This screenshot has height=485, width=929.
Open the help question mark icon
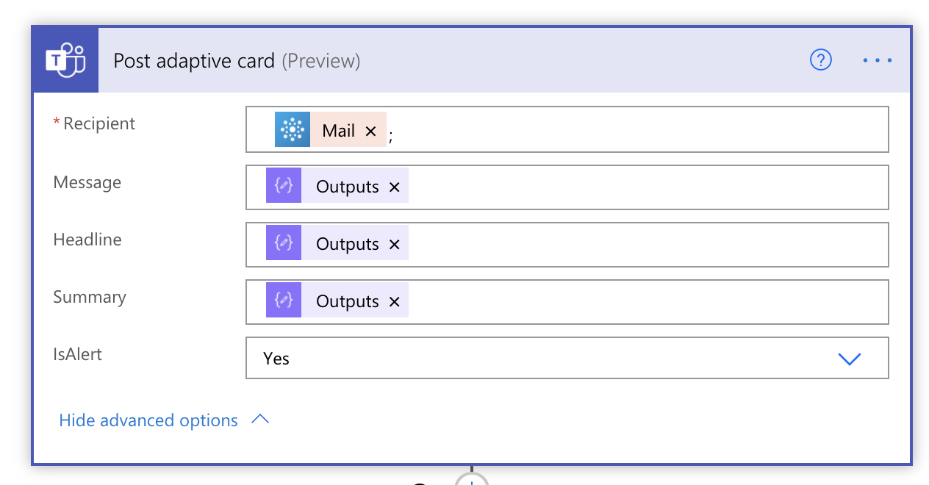pyautogui.click(x=820, y=60)
